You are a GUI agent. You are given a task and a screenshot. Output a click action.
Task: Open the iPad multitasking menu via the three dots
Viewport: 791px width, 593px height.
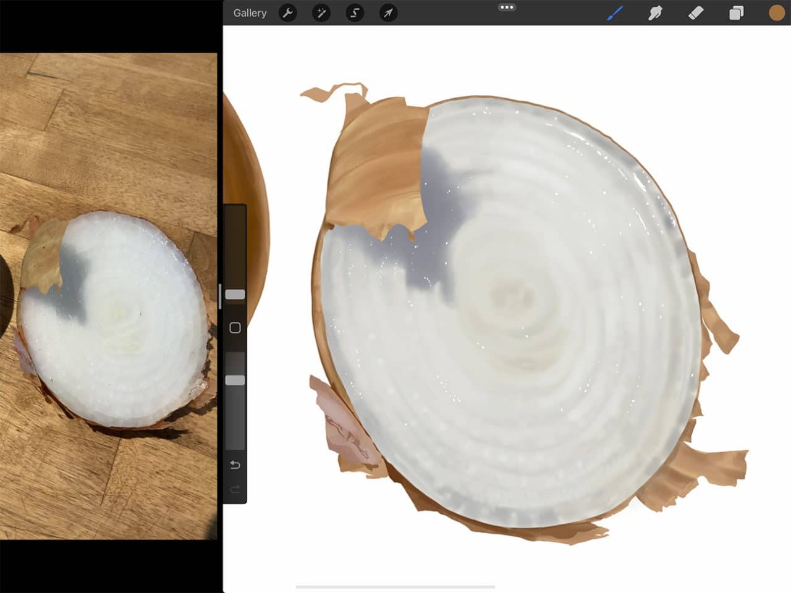pos(507,7)
